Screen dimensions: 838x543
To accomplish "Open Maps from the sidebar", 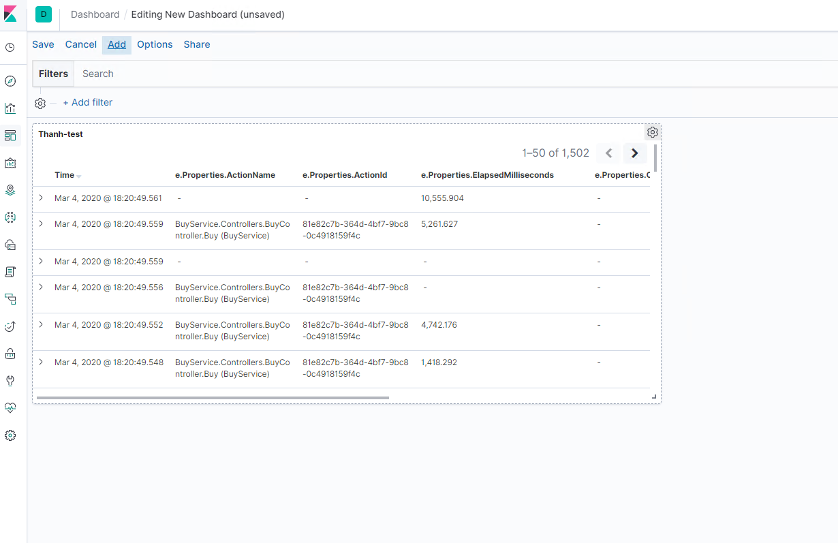I will [10, 189].
